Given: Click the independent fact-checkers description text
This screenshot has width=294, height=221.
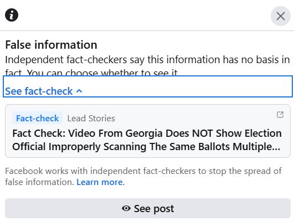Looking at the screenshot, I should point(148,66).
